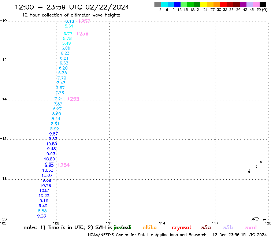Viewport: 271px width, 238px height.
Task: Select the yellow swatch in the legend bar
Action: pos(204,4)
